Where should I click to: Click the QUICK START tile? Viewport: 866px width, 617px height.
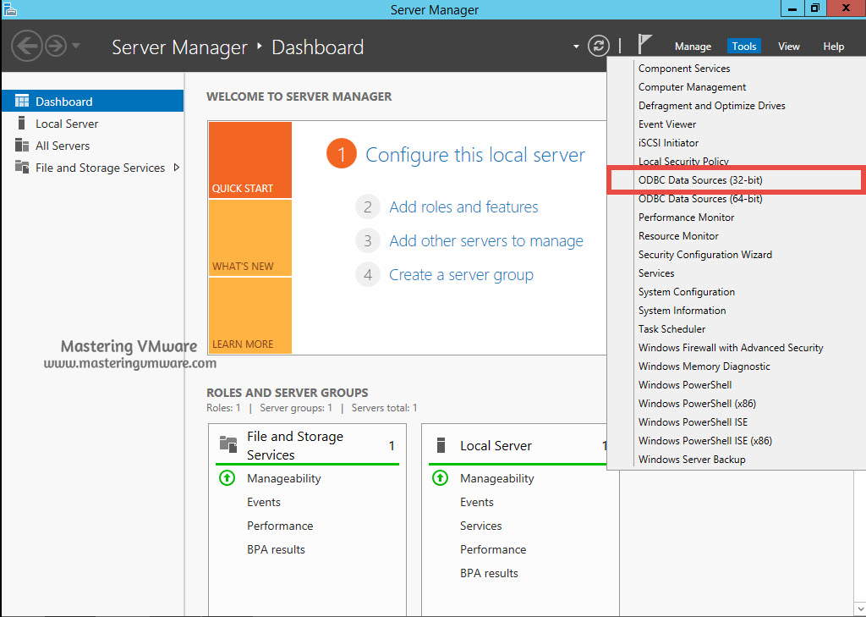[x=250, y=160]
